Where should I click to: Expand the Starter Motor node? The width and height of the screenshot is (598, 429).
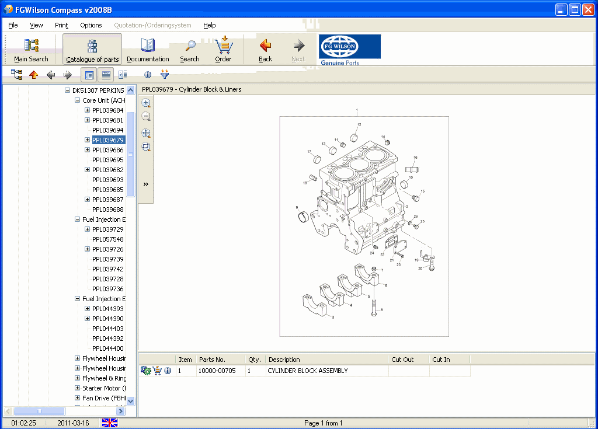coord(78,388)
